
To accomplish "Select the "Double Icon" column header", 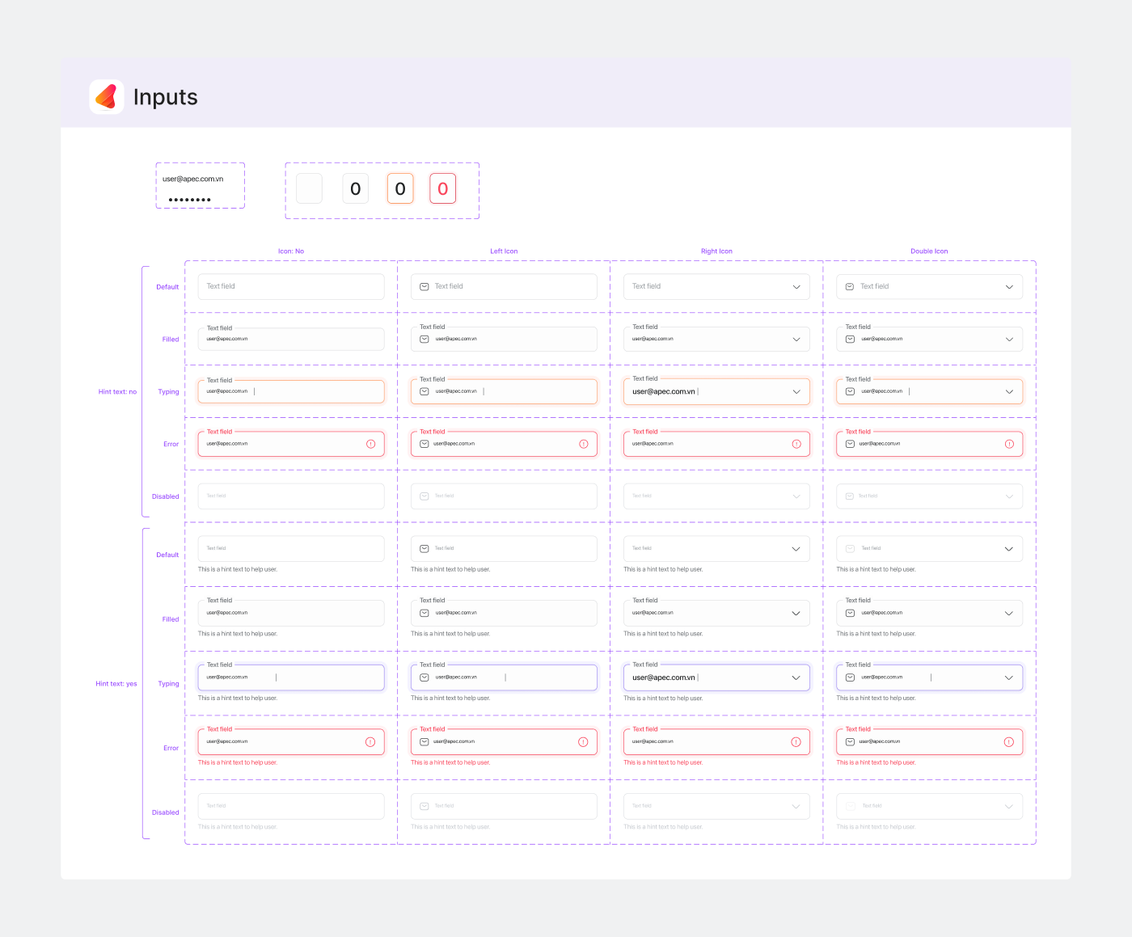I will click(x=929, y=251).
